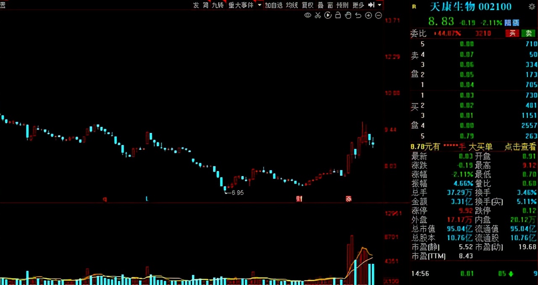The width and height of the screenshot is (538, 285).
Task: Open the 重大事件 menu
Action: 241,5
